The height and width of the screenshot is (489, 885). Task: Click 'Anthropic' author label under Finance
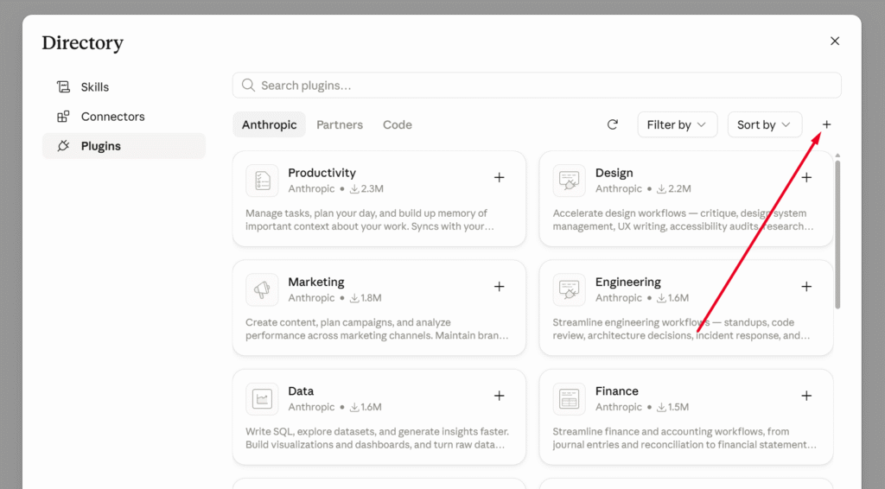[619, 407]
